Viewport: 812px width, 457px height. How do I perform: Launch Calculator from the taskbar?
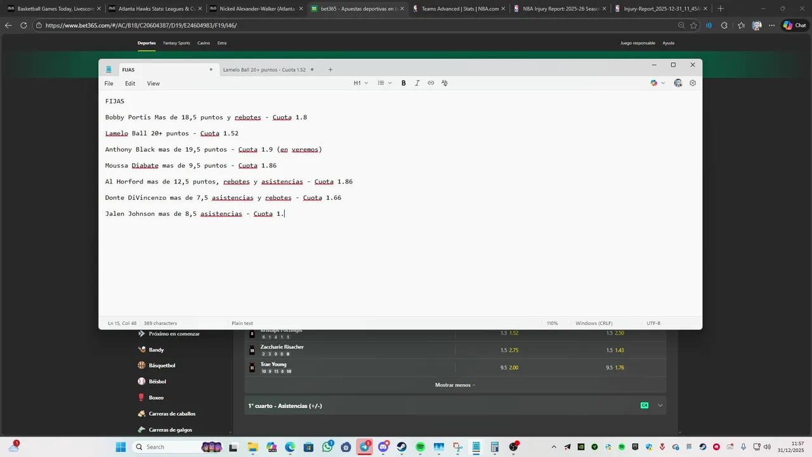[494, 447]
